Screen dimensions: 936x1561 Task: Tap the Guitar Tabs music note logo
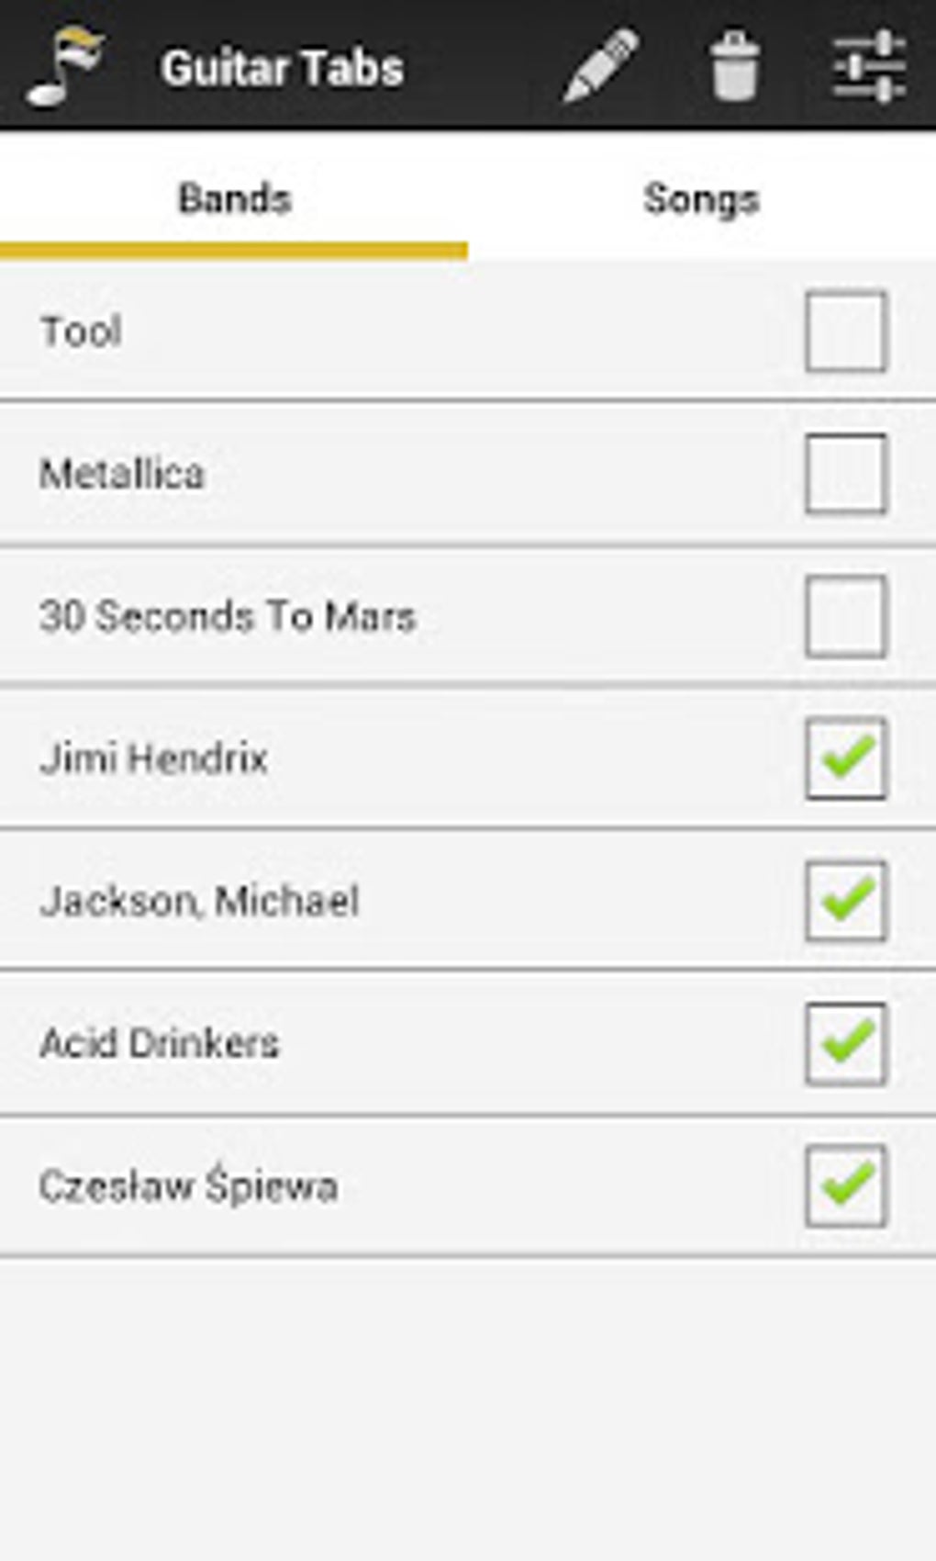(66, 66)
